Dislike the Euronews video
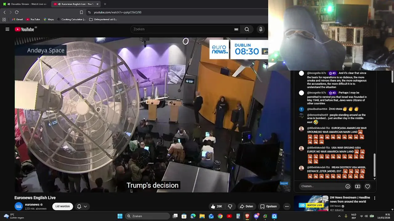The height and width of the screenshot is (221, 394). pyautogui.click(x=230, y=206)
